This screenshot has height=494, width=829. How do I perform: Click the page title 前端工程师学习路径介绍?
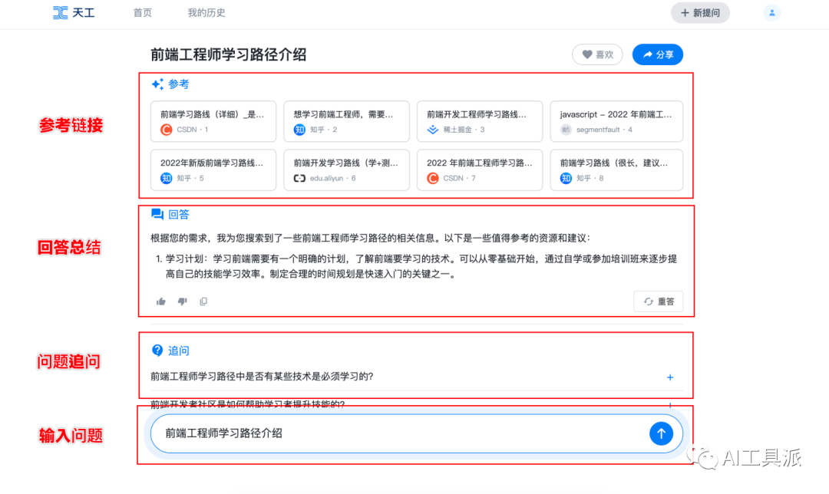pyautogui.click(x=229, y=55)
